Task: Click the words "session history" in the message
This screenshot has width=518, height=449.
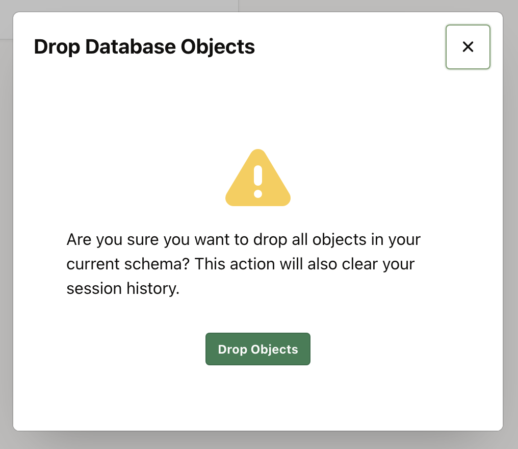Action: tap(122, 288)
